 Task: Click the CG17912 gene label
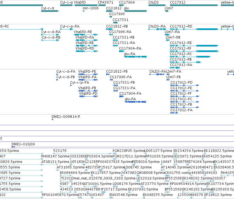click(178, 2)
